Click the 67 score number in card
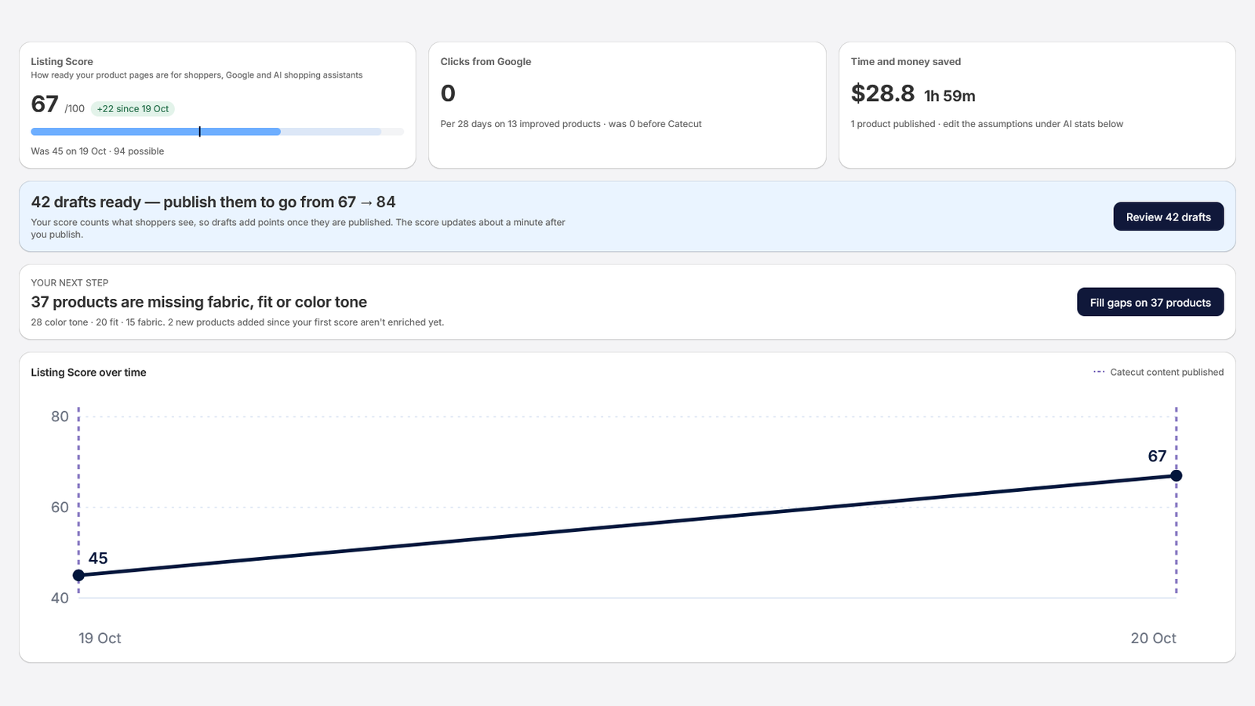Viewport: 1255px width, 706px height. [45, 104]
